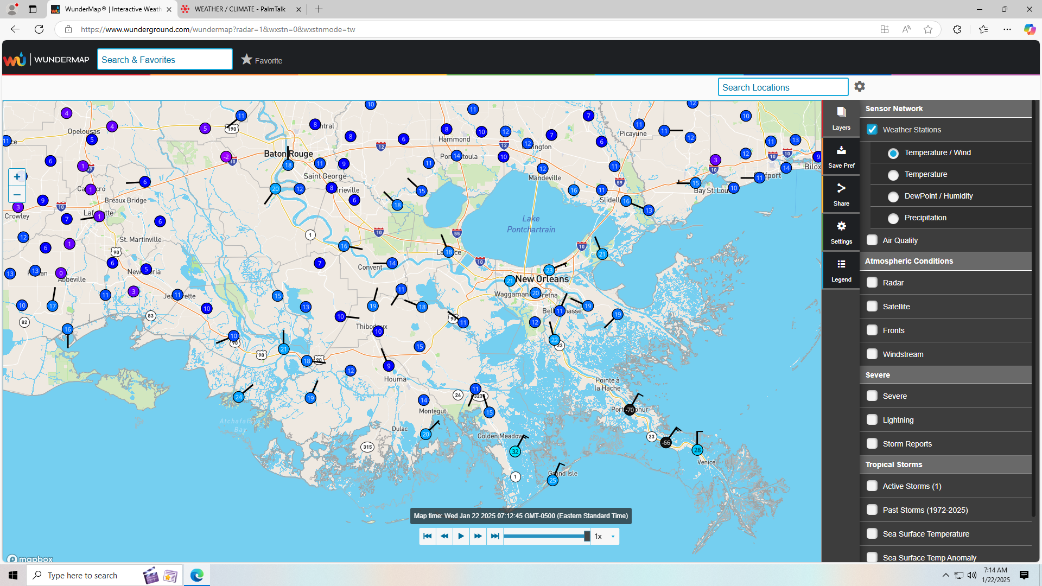The image size is (1042, 586).
Task: Refresh the browser page
Action: tap(39, 29)
